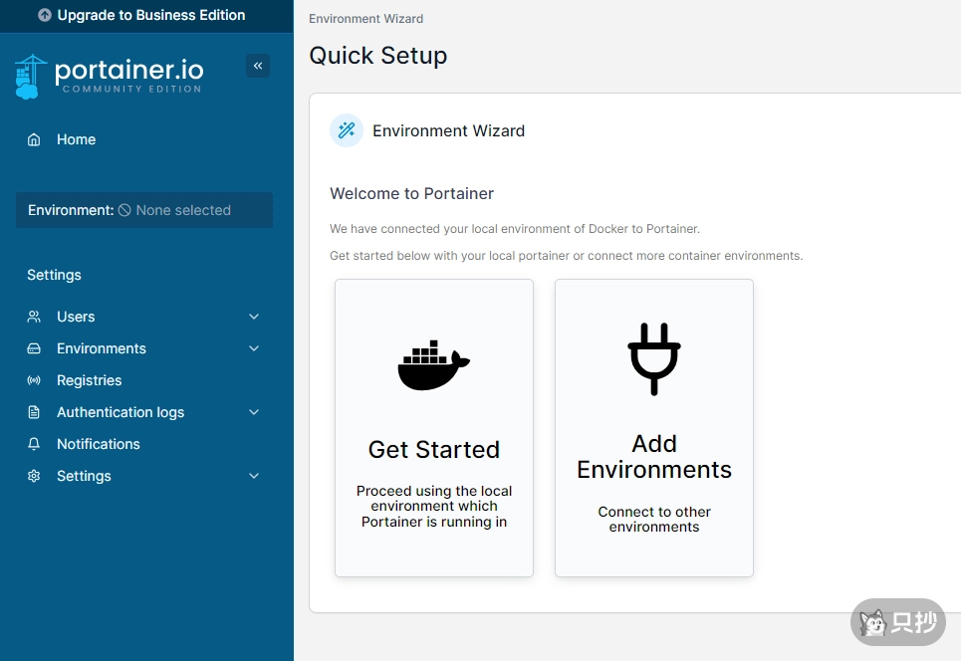Expand the Environments submenu chevron
The height and width of the screenshot is (661, 961).
point(254,348)
